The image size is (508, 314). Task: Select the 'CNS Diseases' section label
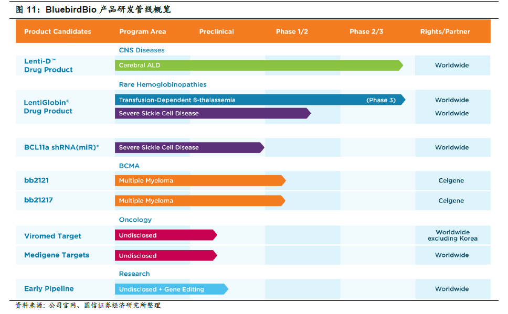coord(142,50)
